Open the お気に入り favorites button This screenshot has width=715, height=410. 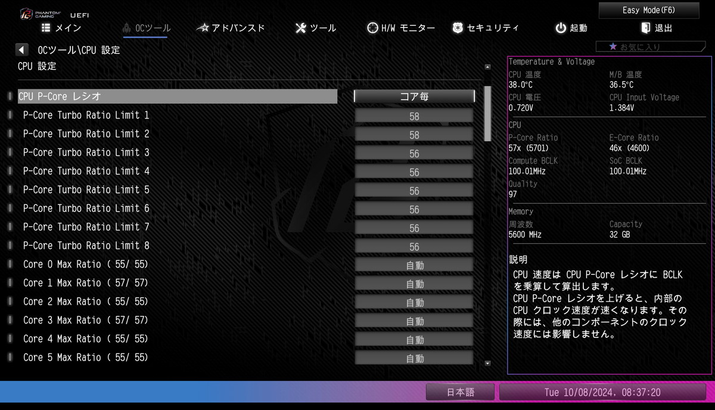[642, 46]
